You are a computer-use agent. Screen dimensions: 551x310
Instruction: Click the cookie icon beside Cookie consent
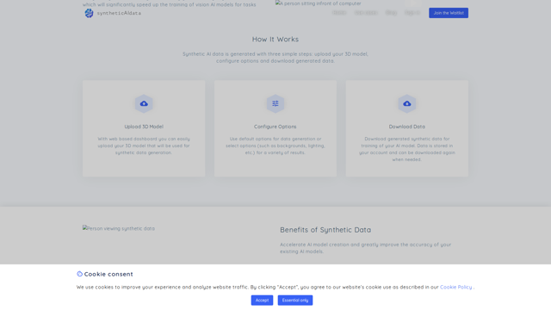(79, 274)
